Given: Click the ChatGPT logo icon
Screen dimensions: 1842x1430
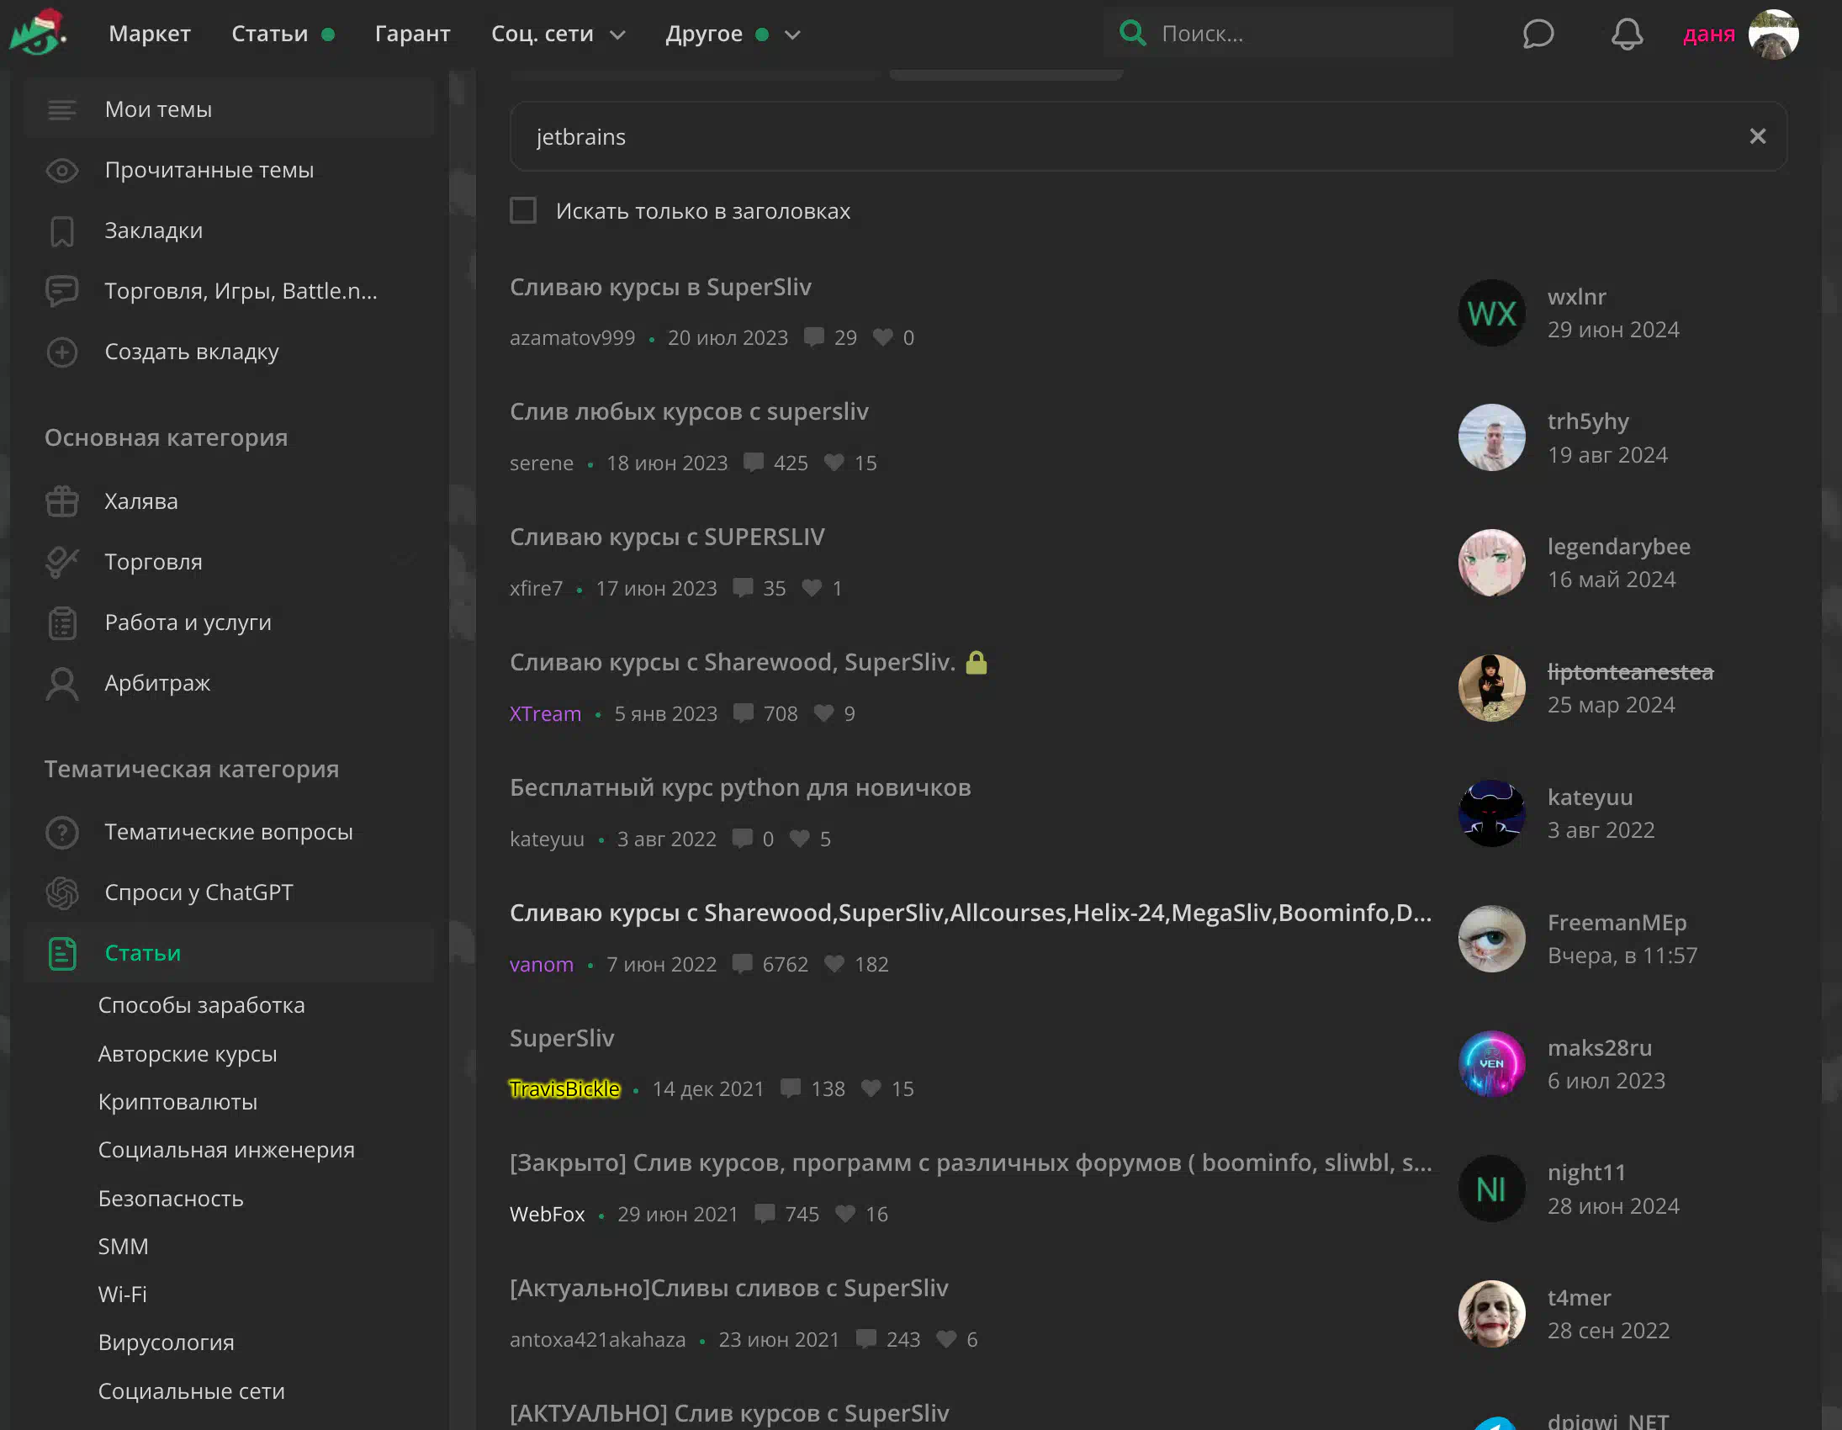Looking at the screenshot, I should coord(61,892).
